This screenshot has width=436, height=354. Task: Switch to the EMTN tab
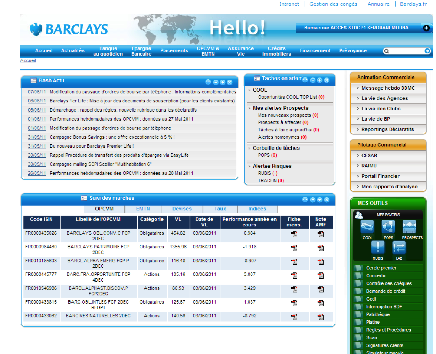tap(143, 209)
